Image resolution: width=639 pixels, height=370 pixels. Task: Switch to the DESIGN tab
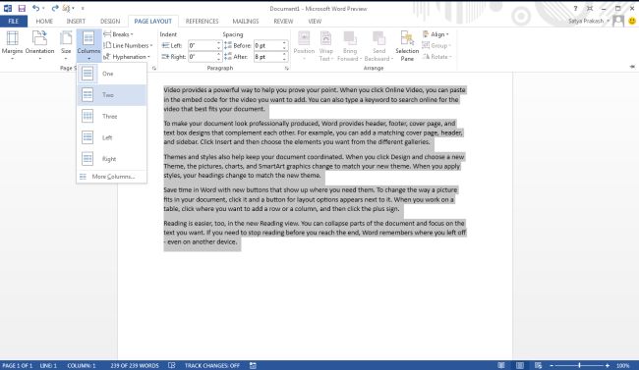coord(110,22)
